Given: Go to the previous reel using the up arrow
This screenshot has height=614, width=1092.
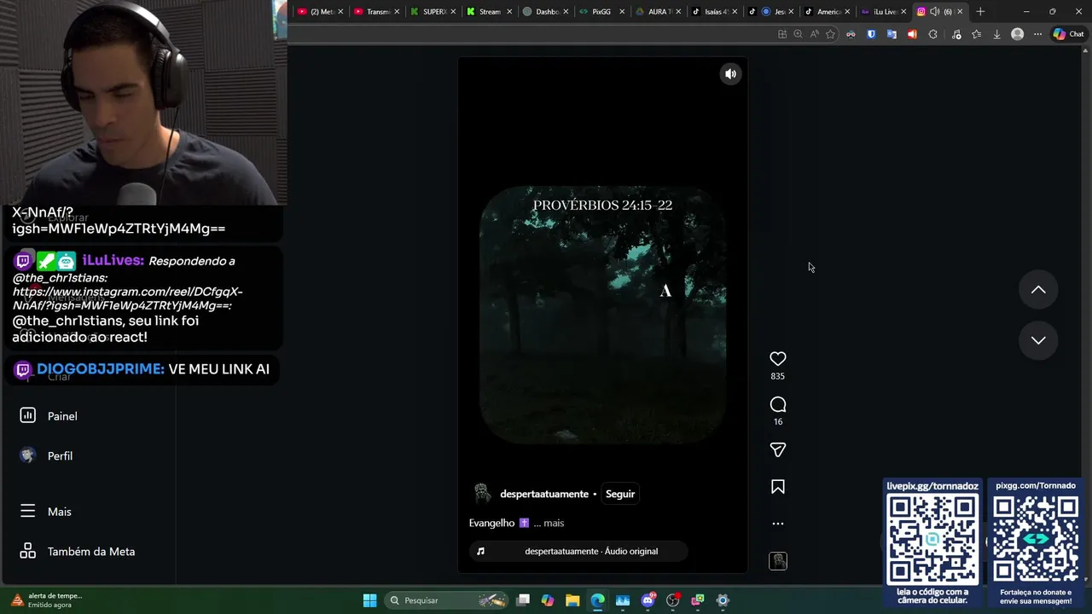Looking at the screenshot, I should pos(1038,290).
